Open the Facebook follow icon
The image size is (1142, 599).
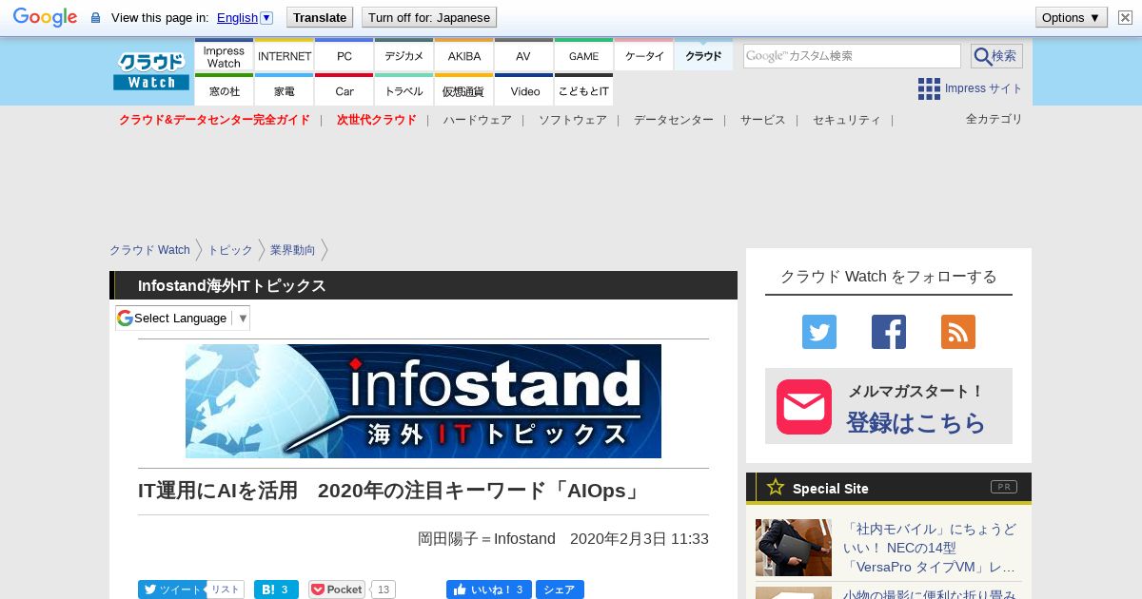point(889,332)
